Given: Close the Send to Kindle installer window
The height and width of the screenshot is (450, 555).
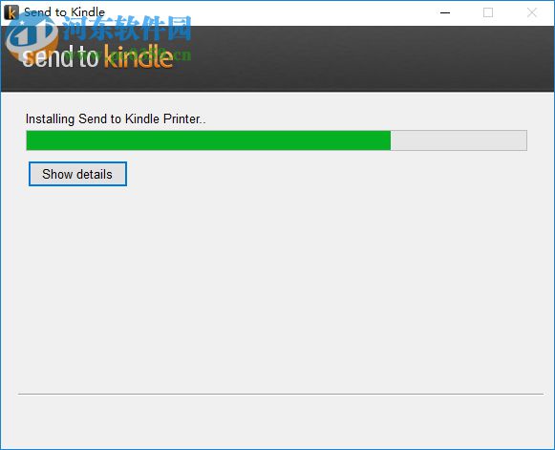Looking at the screenshot, I should click(x=532, y=12).
